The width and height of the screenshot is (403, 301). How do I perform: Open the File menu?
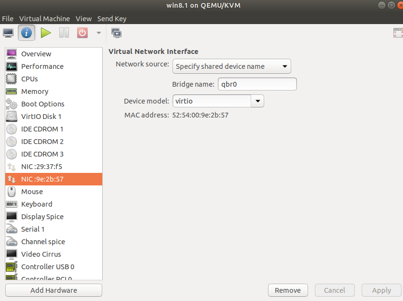pos(8,19)
